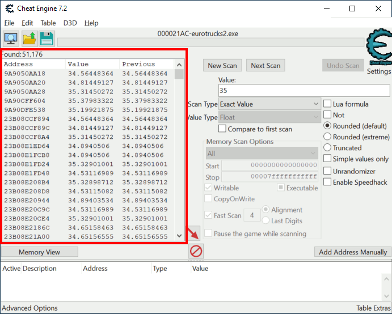The height and width of the screenshot is (314, 392).
Task: Select the Alignment radio button
Action: [x=265, y=210]
